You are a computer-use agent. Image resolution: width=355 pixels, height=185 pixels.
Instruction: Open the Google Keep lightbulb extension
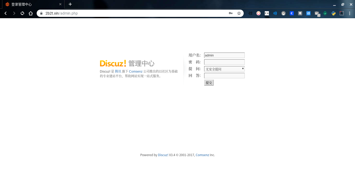tap(300, 13)
